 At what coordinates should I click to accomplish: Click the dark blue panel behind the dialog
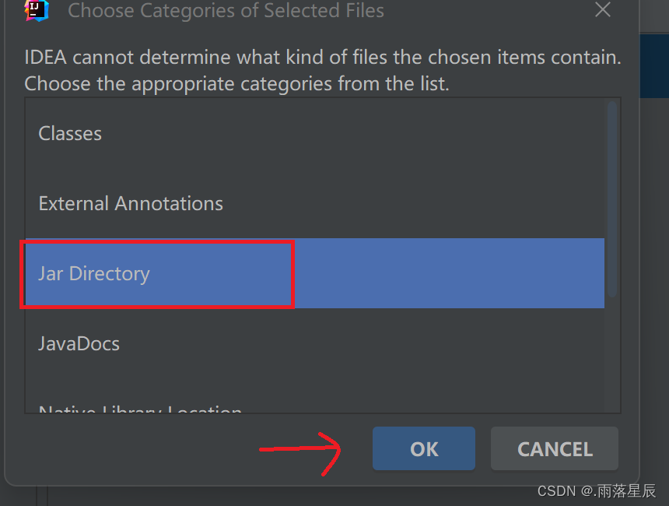click(x=654, y=66)
